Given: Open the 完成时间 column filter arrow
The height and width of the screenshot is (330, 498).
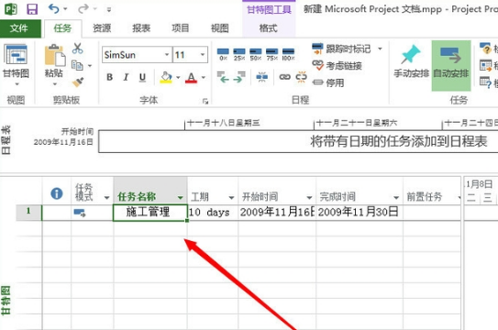Looking at the screenshot, I should point(396,198).
